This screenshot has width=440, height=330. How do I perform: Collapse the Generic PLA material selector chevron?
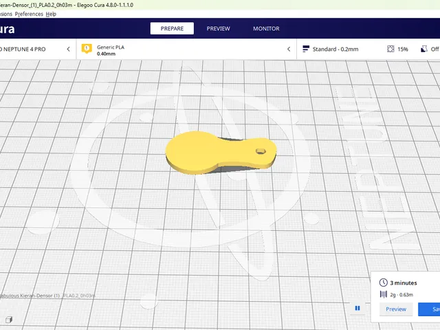coord(289,49)
